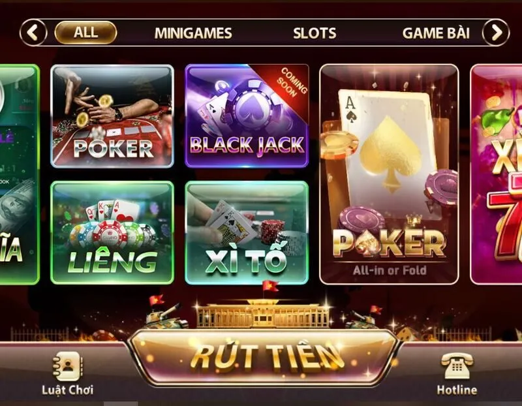Switch to the GAME BÀI tab

pos(436,33)
